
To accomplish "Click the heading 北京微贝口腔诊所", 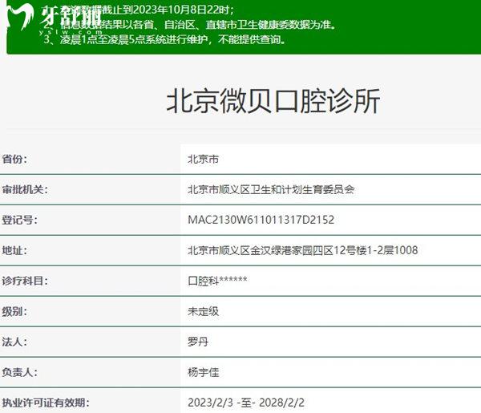I will pyautogui.click(x=273, y=101).
